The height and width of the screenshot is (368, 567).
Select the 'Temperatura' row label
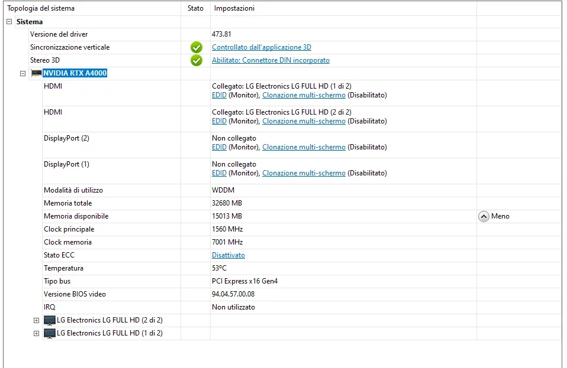64,268
